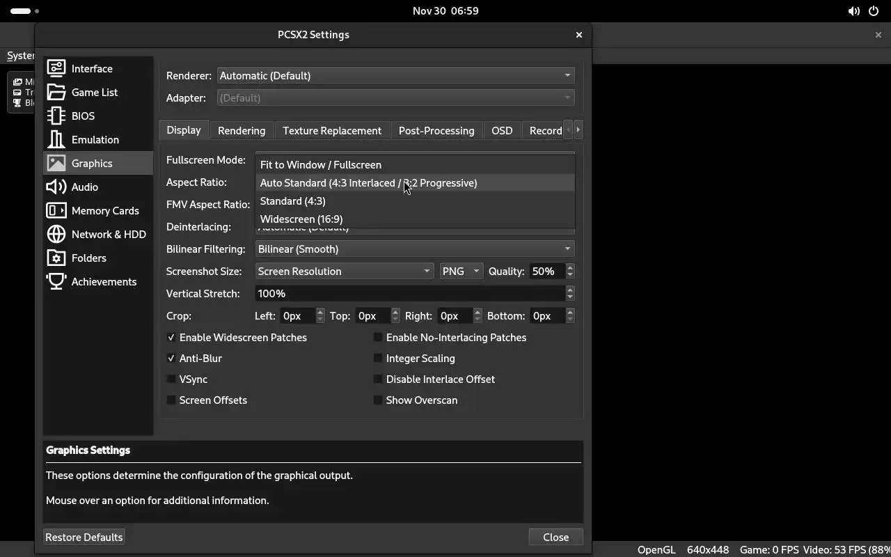This screenshot has height=557, width=891.
Task: Open the Audio speaker icon
Action: point(56,187)
